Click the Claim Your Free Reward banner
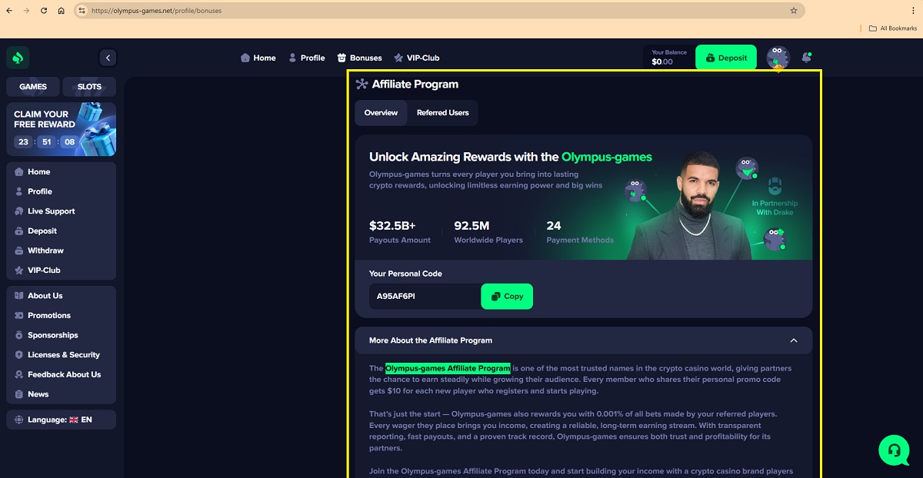 point(61,129)
